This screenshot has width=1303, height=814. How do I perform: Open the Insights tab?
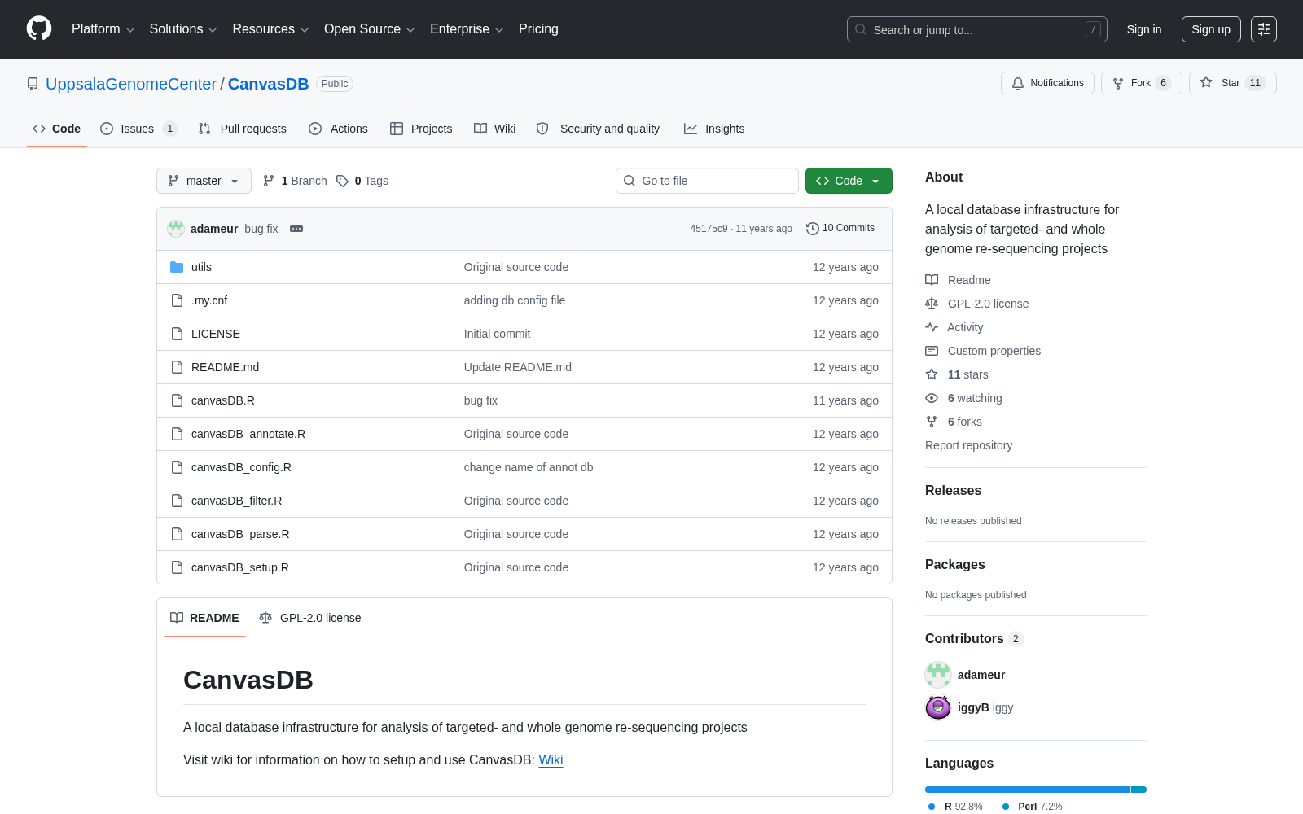(714, 129)
